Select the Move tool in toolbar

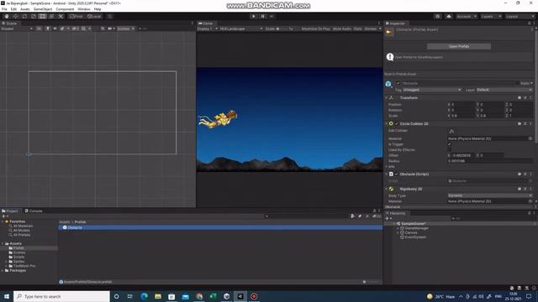coord(15,16)
